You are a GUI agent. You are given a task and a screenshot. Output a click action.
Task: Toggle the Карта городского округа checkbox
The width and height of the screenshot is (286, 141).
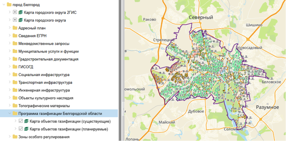point(15,20)
